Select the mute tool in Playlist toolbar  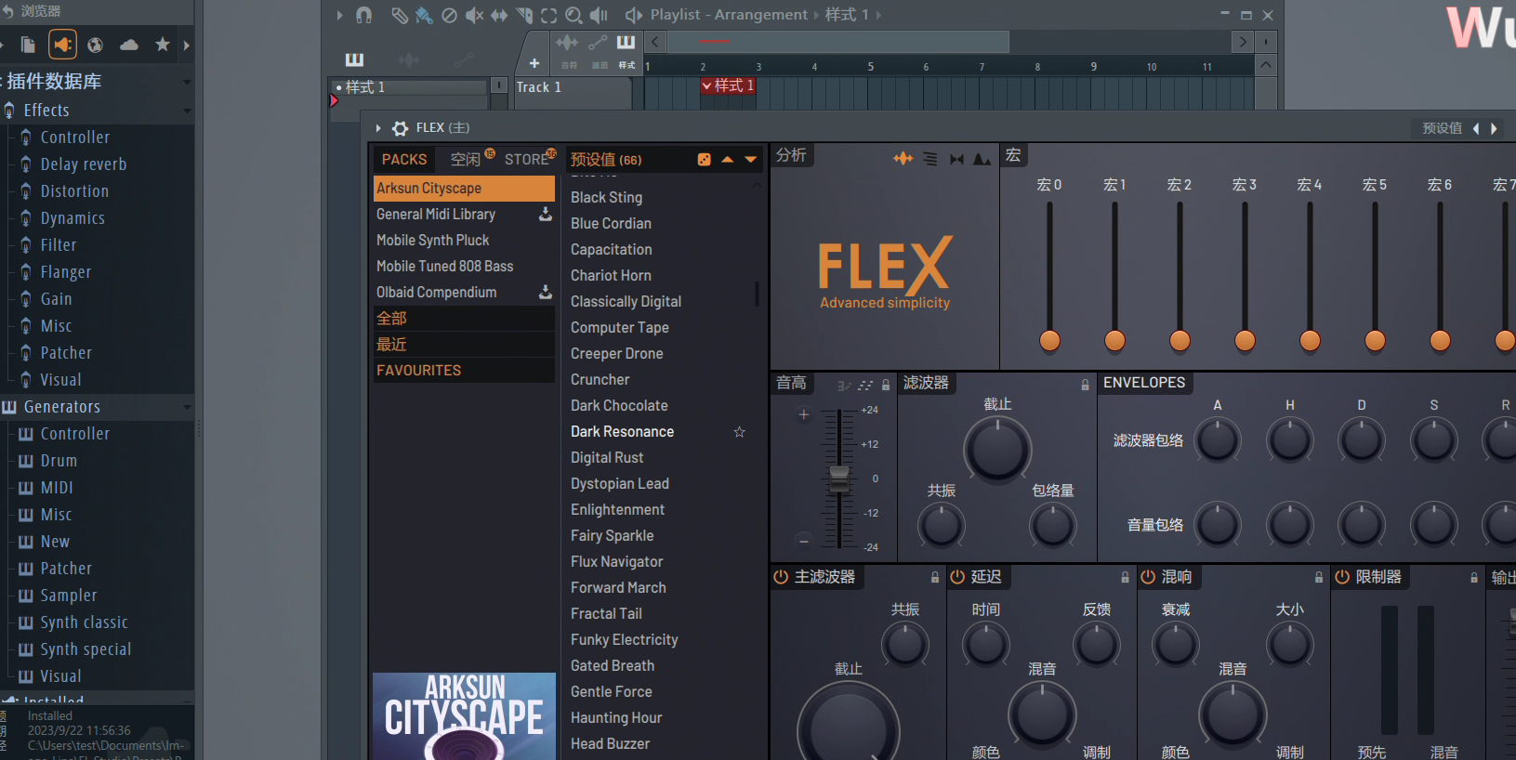coord(474,15)
